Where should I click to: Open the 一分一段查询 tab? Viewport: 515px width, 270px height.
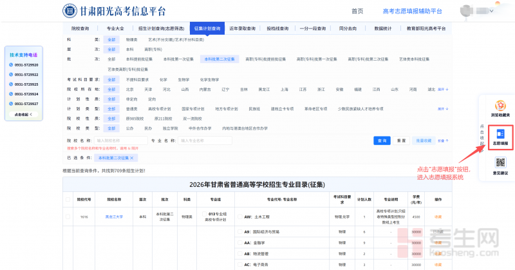[313, 28]
